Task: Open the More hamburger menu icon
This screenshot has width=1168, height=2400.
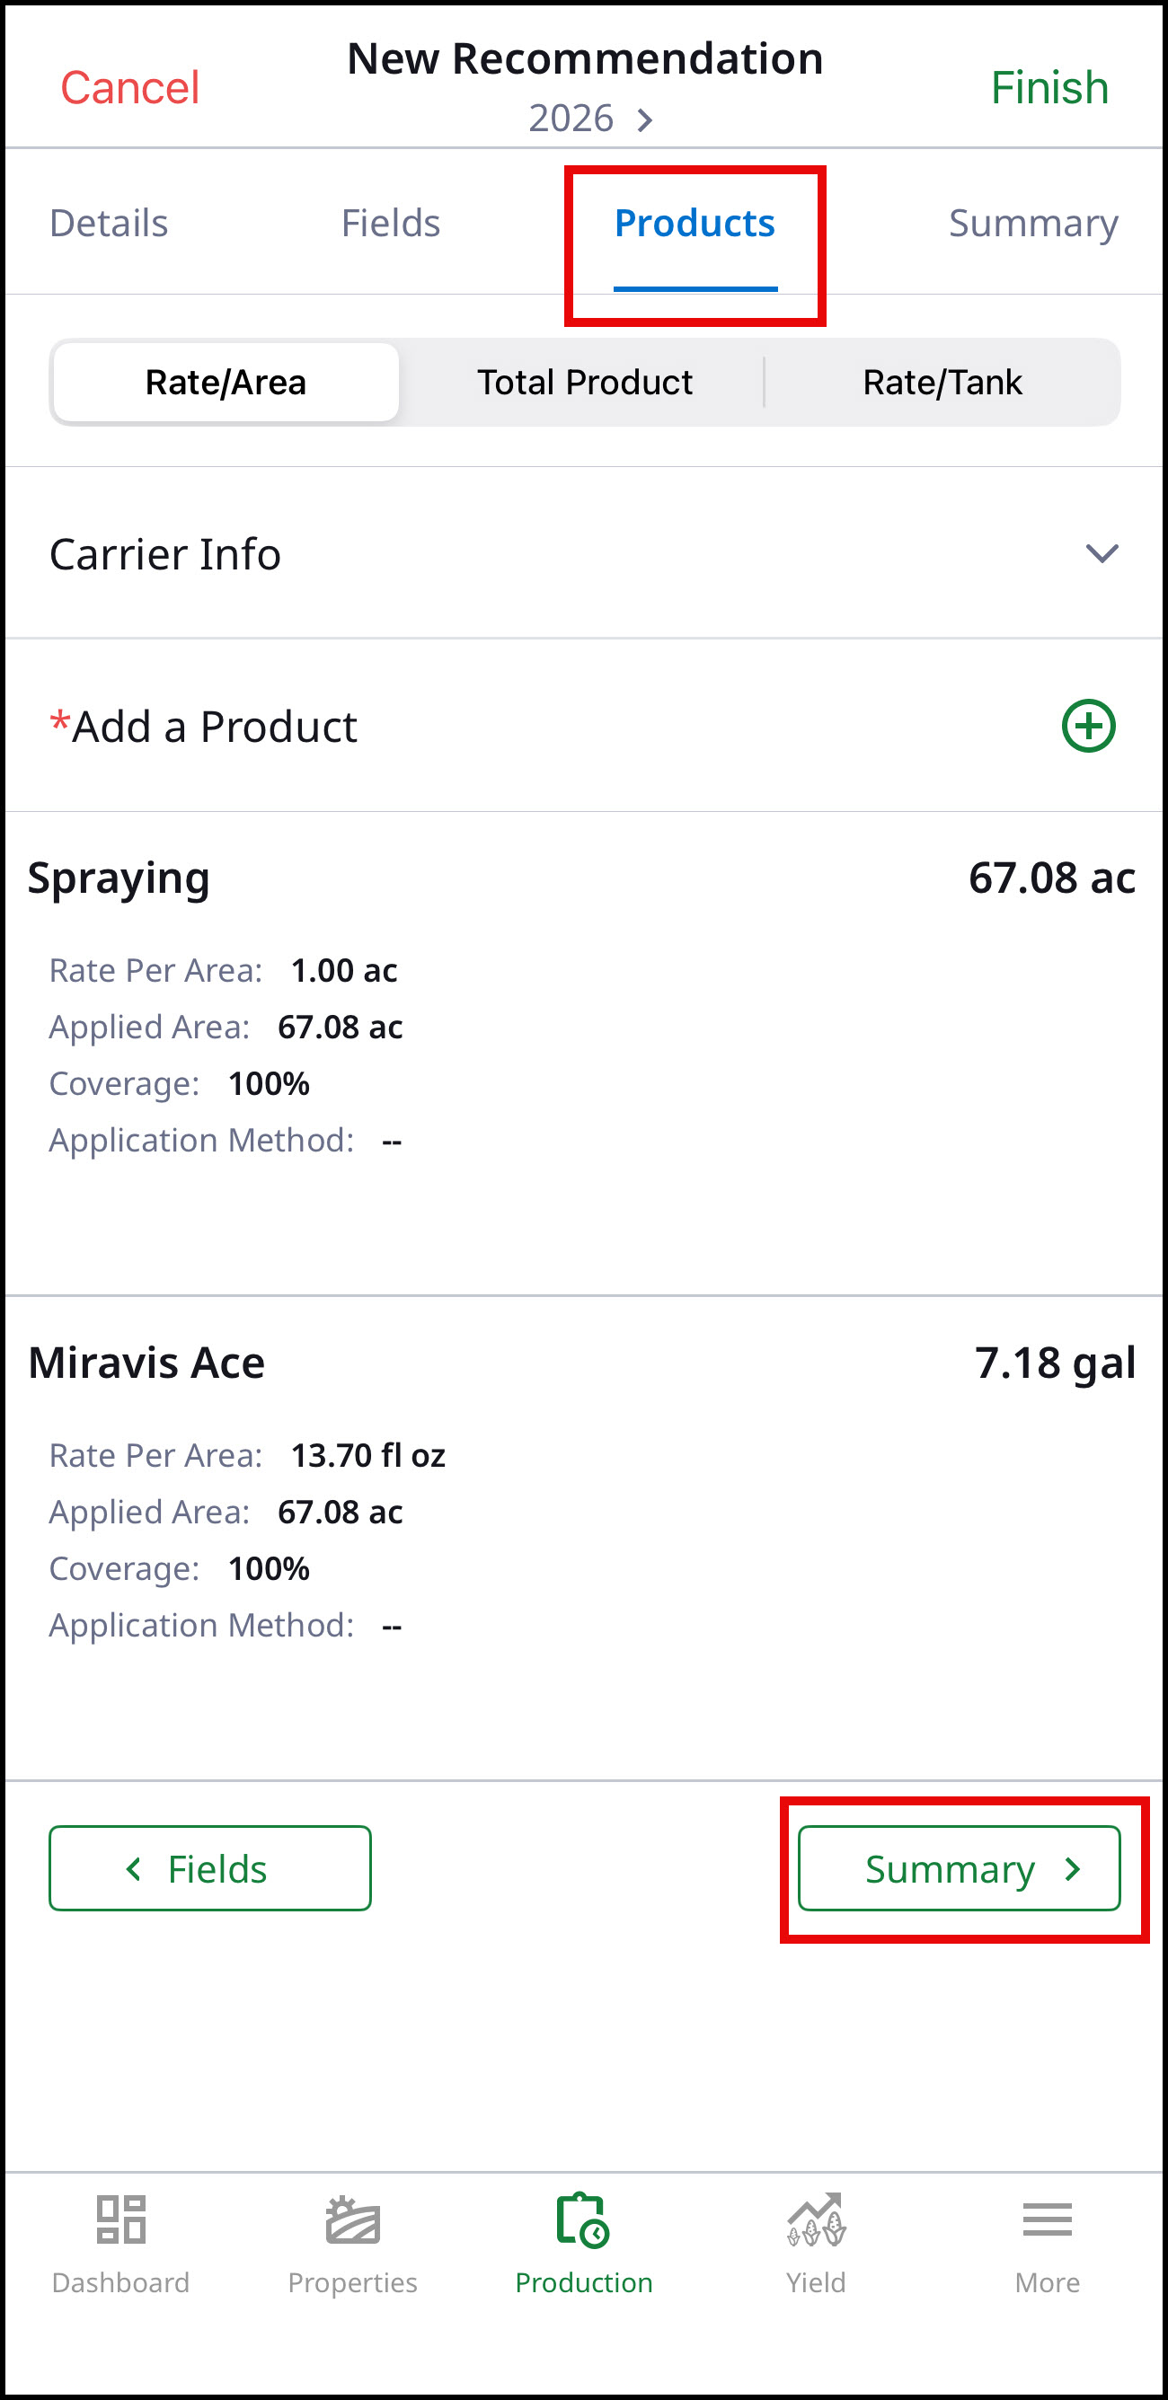Action: tap(1047, 2219)
